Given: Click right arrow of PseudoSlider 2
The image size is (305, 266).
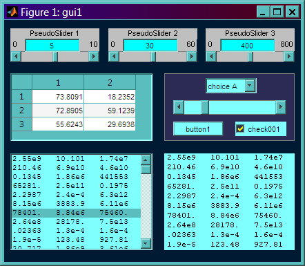Looking at the screenshot, I should tap(192, 57).
